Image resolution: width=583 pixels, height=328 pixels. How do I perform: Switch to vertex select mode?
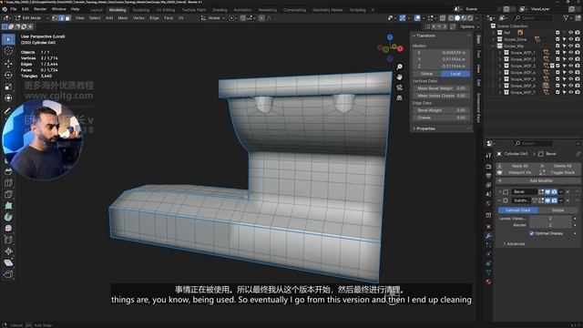point(55,18)
